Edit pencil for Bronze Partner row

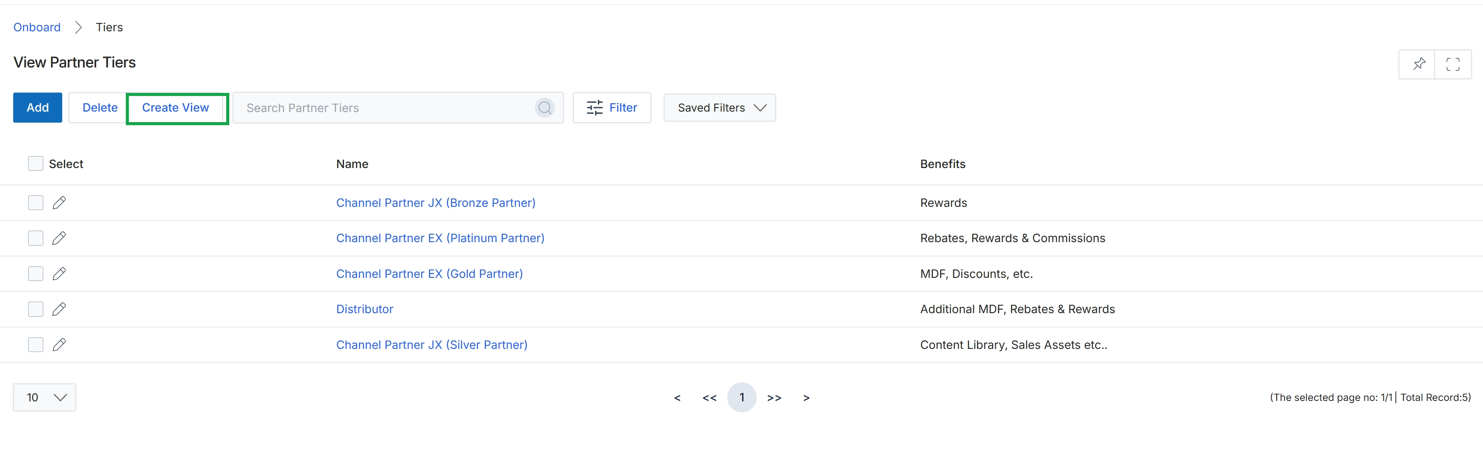click(x=59, y=202)
